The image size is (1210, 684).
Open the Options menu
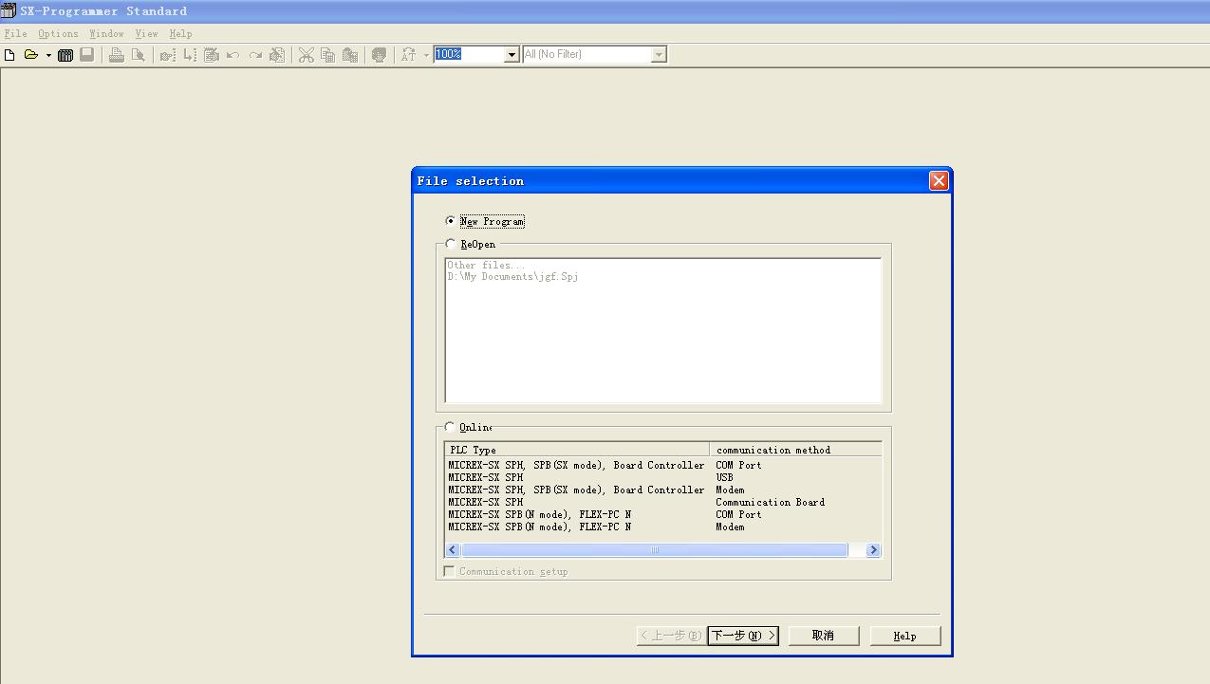[58, 33]
